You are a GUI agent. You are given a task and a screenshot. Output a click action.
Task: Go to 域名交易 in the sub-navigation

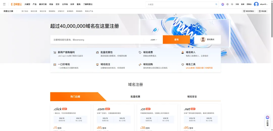click(x=43, y=11)
